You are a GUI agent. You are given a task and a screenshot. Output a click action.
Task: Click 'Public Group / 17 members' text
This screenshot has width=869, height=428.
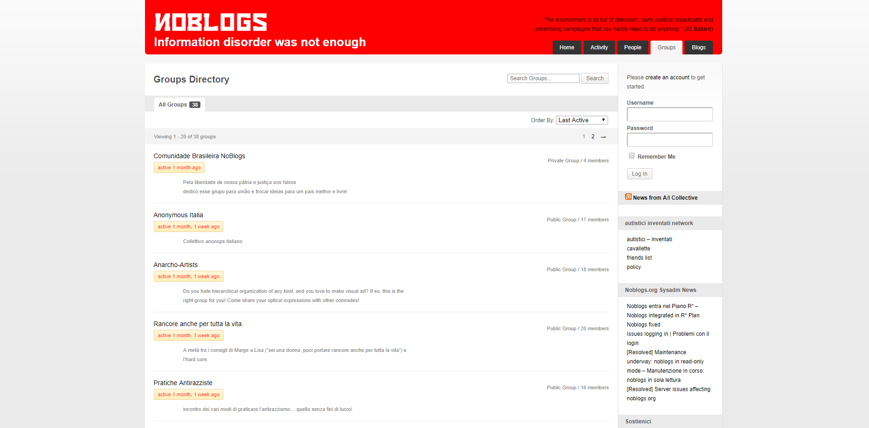[x=578, y=220]
